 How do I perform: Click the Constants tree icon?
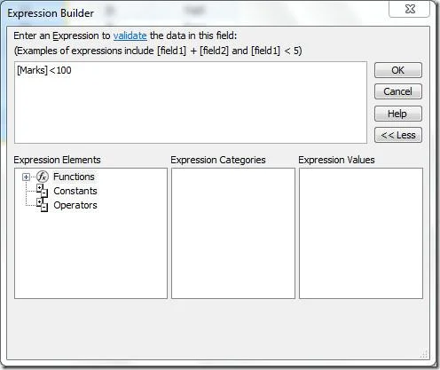42,191
